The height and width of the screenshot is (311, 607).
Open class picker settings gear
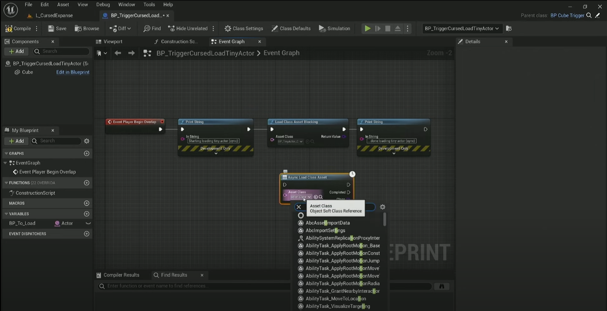pos(383,207)
